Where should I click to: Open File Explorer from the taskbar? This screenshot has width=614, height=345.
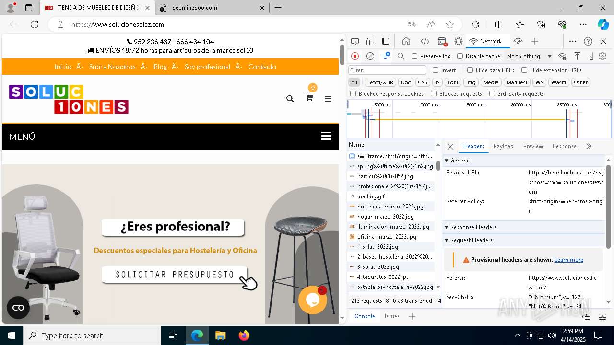pos(220,335)
